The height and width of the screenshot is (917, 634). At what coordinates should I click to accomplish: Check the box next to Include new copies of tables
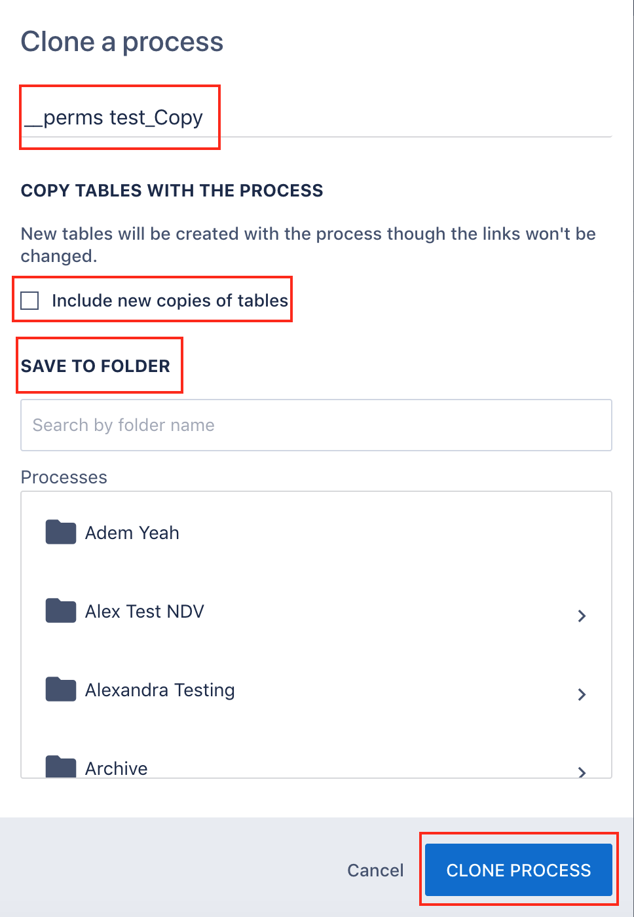pos(29,300)
